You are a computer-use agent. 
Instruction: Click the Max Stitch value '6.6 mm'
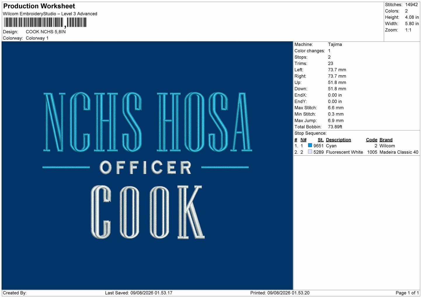pyautogui.click(x=336, y=108)
